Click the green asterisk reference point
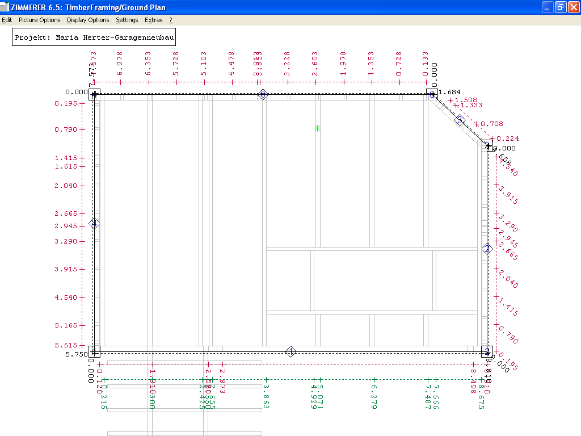 click(x=318, y=128)
